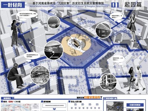Image resolution: width=148 pixels, height=111 pixels.
Task: Click the '起因篇' chapter heading
Action: (x=133, y=5)
